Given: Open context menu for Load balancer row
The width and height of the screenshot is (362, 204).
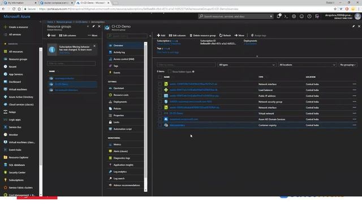Looking at the screenshot, I should (355, 90).
